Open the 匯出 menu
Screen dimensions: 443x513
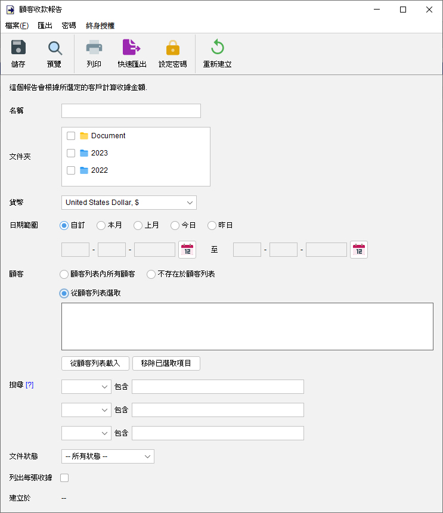[45, 26]
